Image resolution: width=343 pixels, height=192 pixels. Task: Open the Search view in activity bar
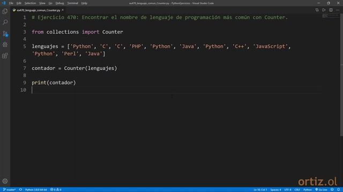5,22
